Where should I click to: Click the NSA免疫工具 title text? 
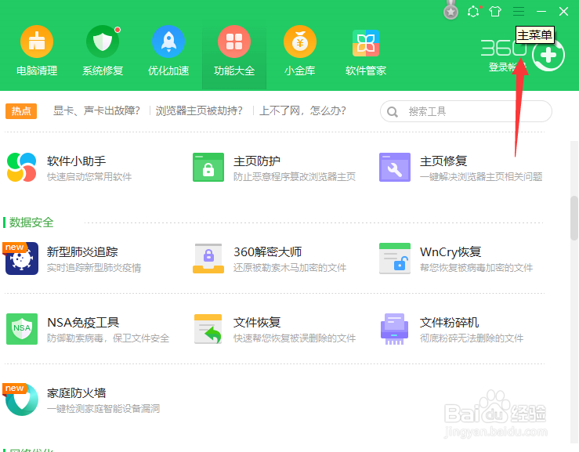pos(83,323)
